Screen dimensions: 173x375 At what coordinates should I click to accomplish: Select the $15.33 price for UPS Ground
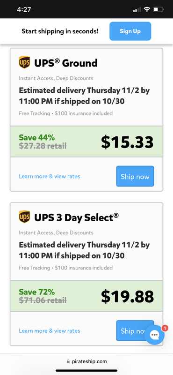click(x=127, y=142)
